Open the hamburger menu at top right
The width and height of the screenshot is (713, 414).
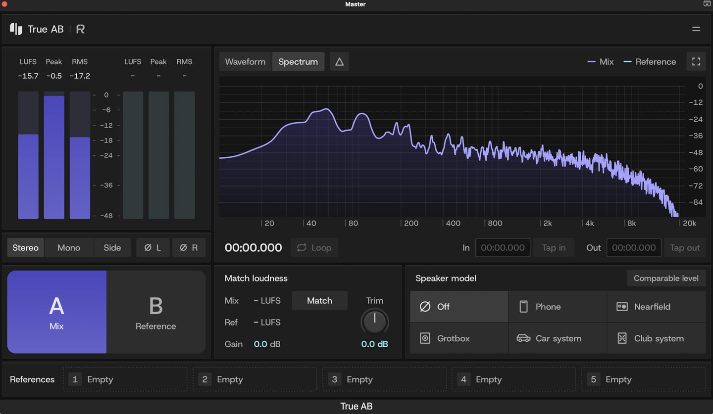pyautogui.click(x=696, y=29)
